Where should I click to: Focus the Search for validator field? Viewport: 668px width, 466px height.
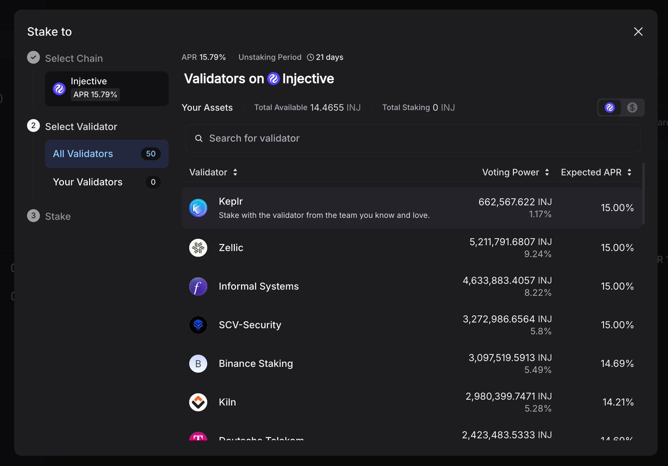coord(413,139)
